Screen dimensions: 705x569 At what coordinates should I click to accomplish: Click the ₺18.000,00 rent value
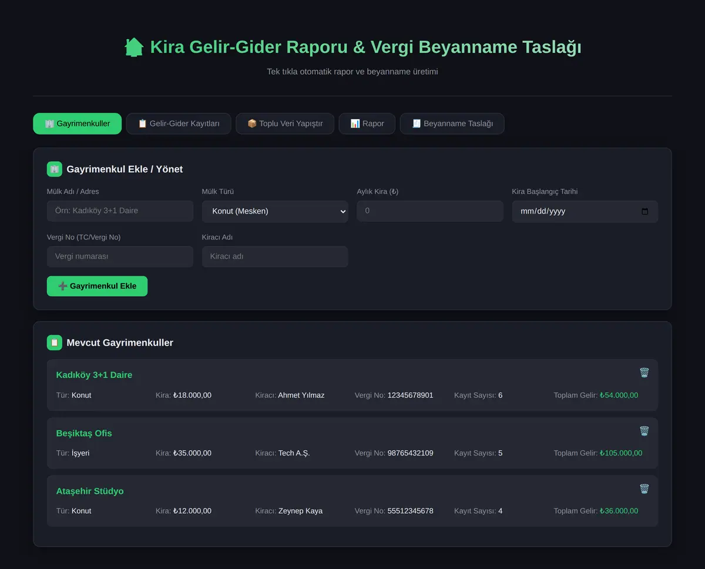click(192, 396)
